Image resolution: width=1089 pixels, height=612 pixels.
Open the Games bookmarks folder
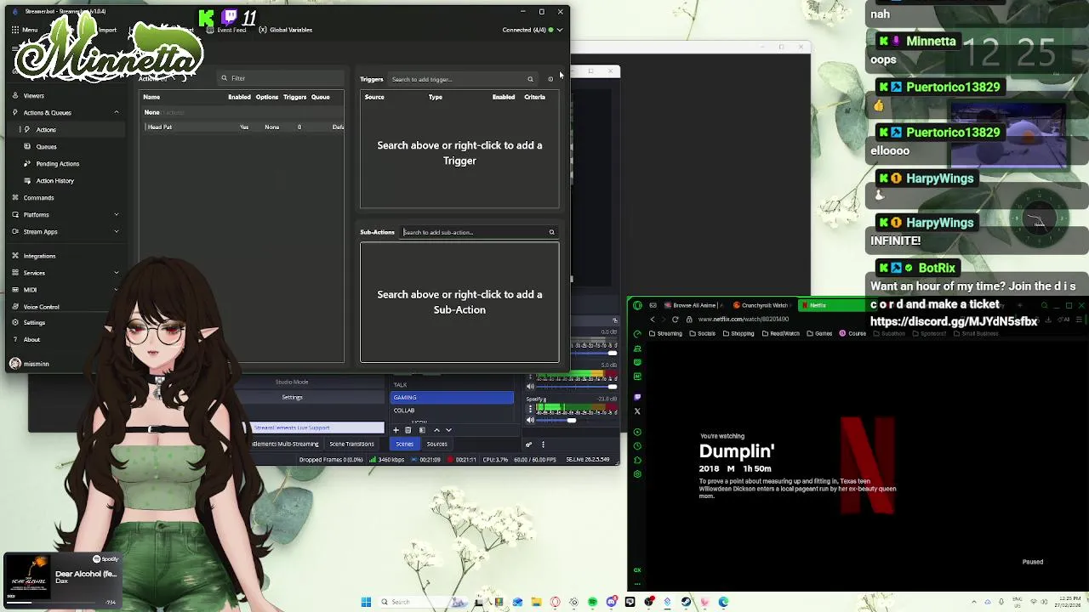[819, 333]
